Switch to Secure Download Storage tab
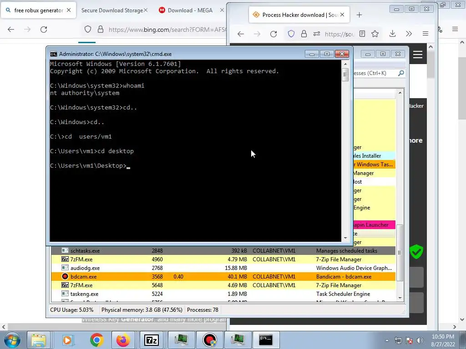 coord(112,10)
